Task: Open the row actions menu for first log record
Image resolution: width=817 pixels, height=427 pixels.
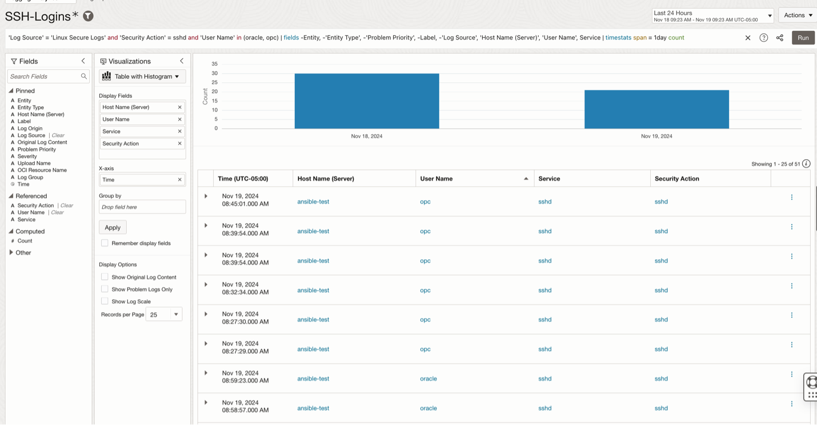Action: coord(791,198)
